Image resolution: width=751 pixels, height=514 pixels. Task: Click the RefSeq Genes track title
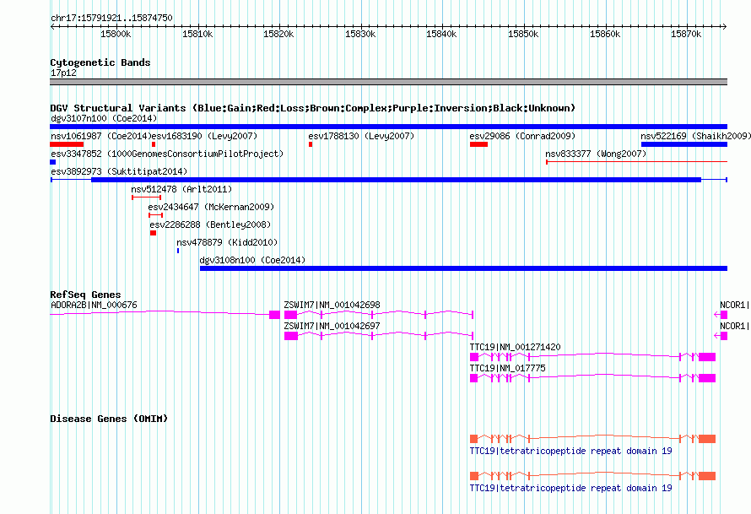coord(85,295)
